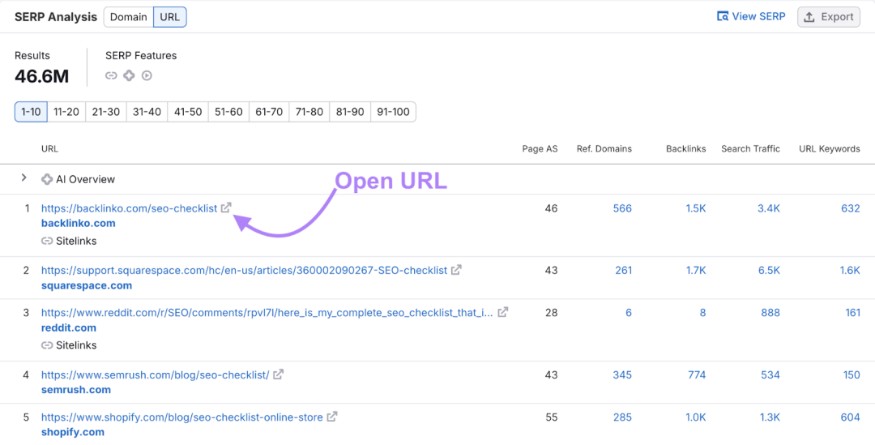The height and width of the screenshot is (445, 875).
Task: Click the Export button
Action: (829, 17)
